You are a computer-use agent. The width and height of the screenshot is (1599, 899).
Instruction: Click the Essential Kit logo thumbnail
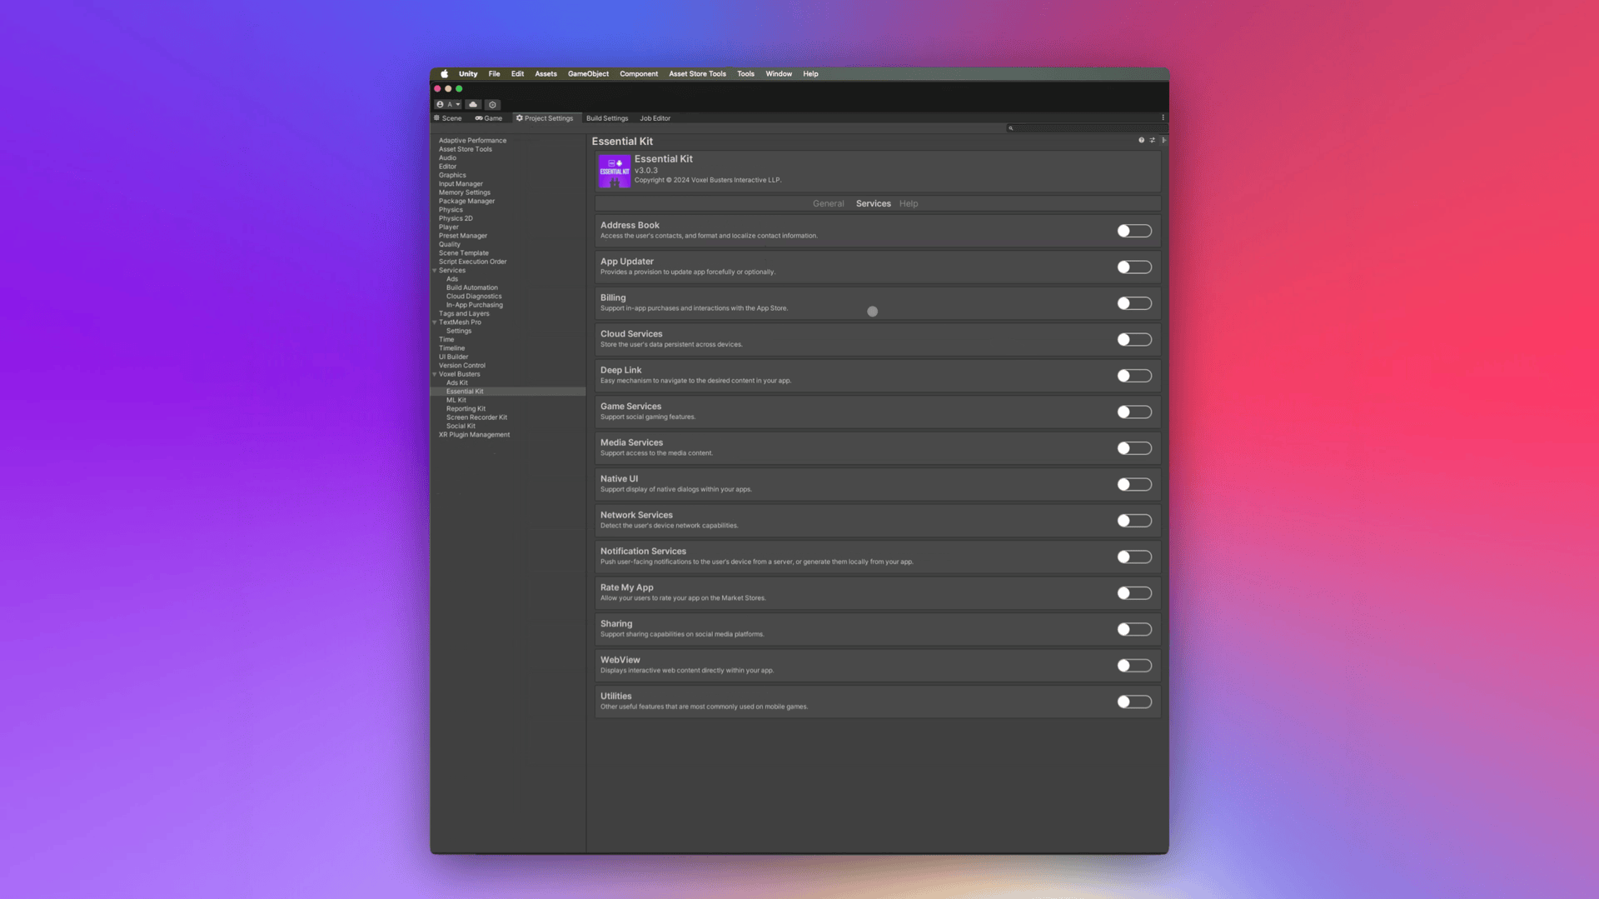[615, 171]
